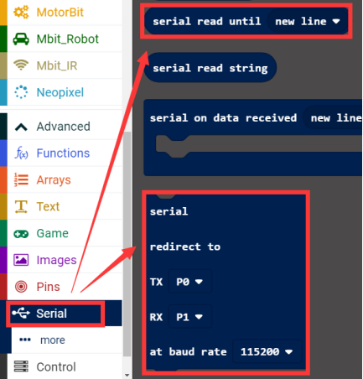Click the Game controller icon

21,234
